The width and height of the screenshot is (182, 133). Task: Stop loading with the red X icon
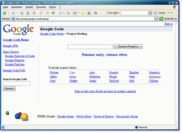[x=22, y=13]
